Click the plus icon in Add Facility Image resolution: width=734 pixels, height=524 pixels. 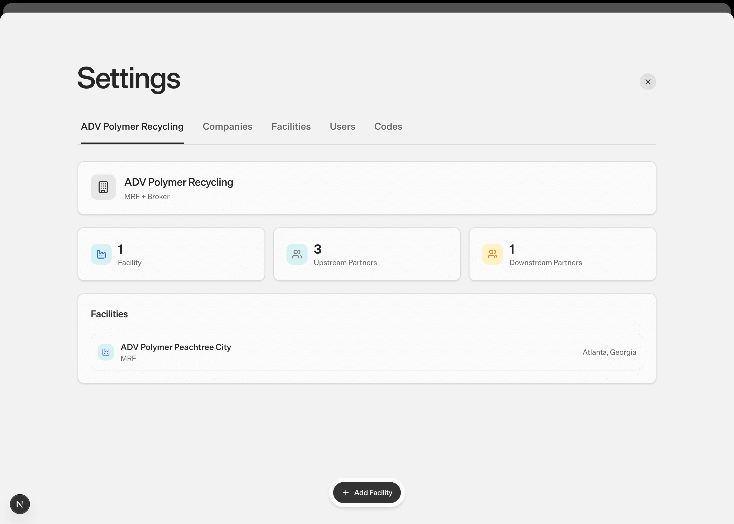pyautogui.click(x=346, y=493)
